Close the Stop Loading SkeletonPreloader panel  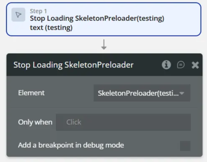pos(195,65)
